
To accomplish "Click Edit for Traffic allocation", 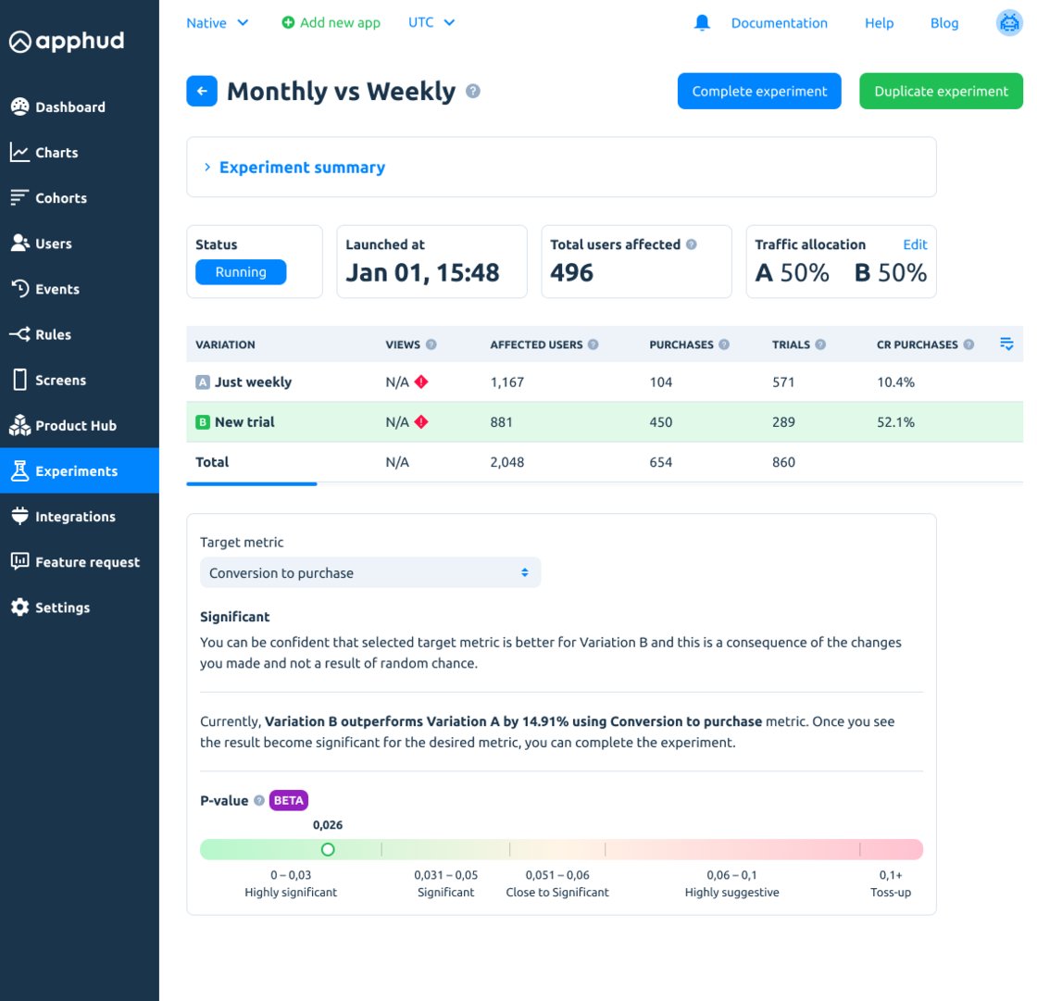I will pyautogui.click(x=916, y=244).
